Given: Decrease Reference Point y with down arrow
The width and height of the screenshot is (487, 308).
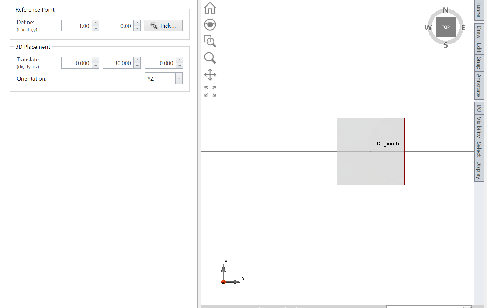Looking at the screenshot, I should coord(138,29).
